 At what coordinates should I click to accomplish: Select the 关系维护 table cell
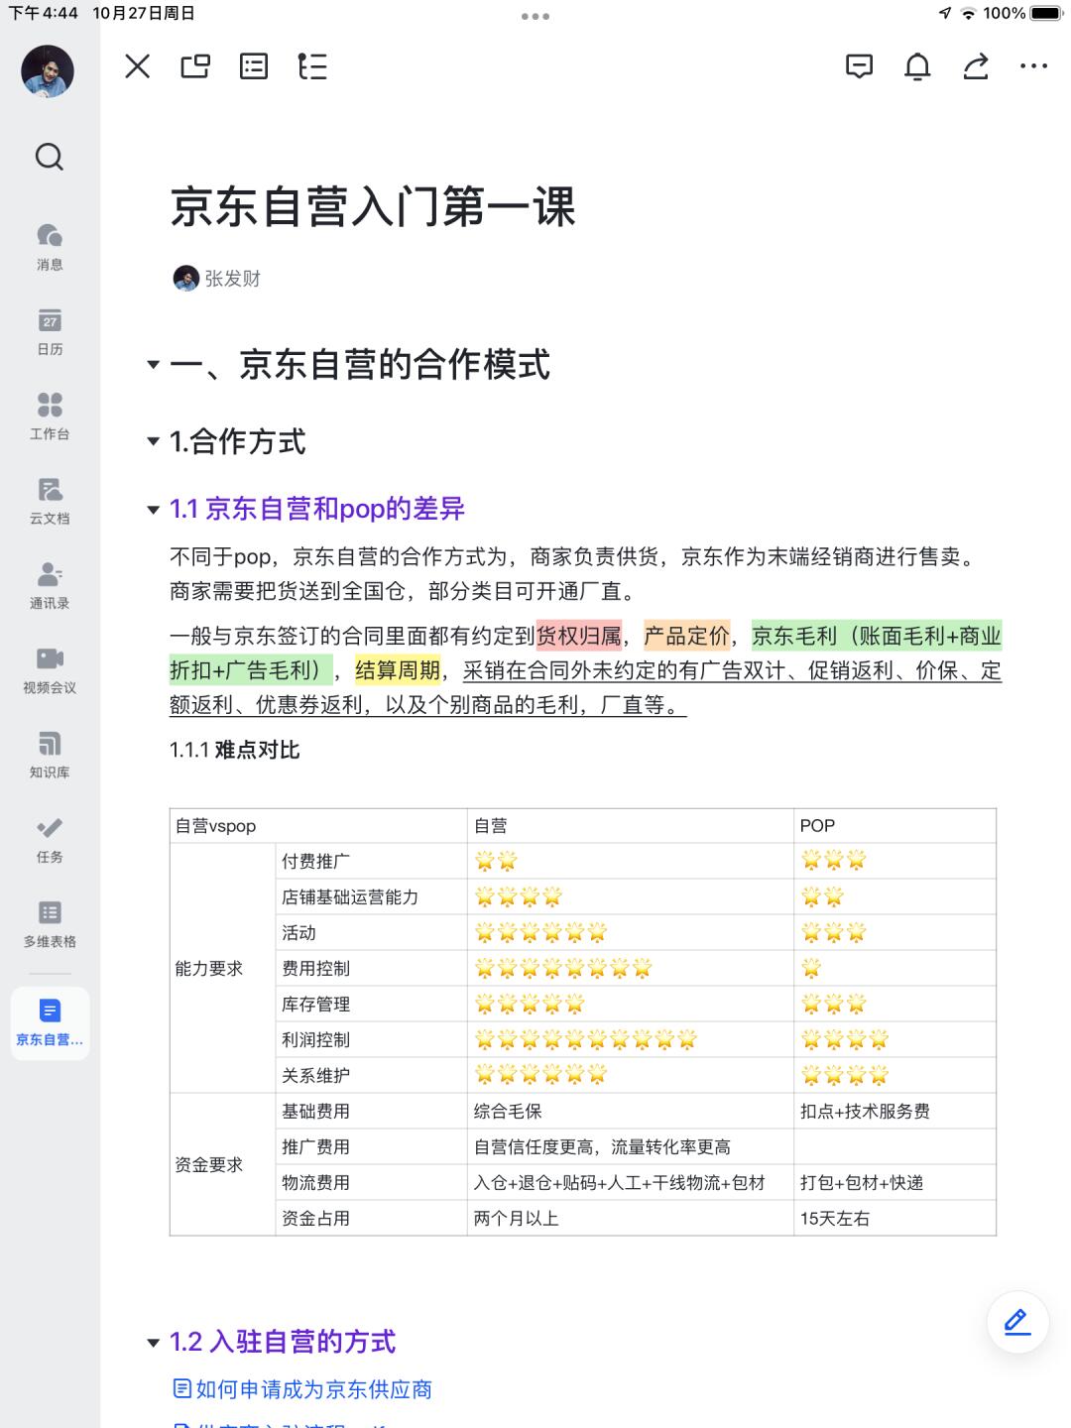click(371, 1075)
